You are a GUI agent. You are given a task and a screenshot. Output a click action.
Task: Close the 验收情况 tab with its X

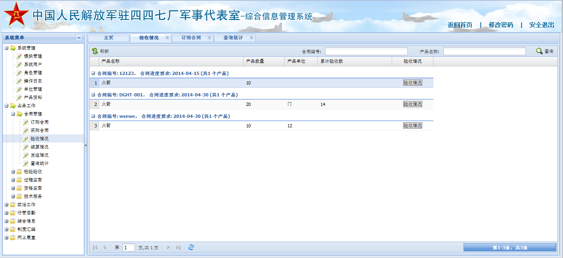(x=167, y=38)
